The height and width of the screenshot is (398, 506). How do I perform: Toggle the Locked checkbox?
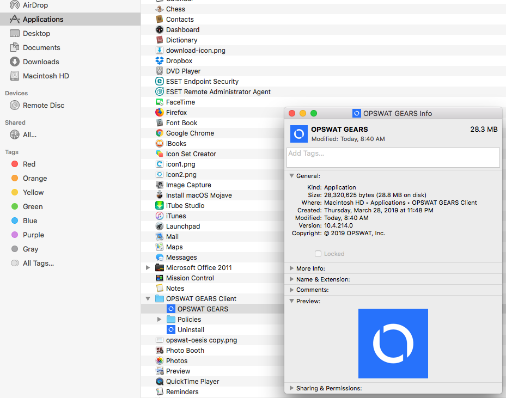[x=318, y=254]
